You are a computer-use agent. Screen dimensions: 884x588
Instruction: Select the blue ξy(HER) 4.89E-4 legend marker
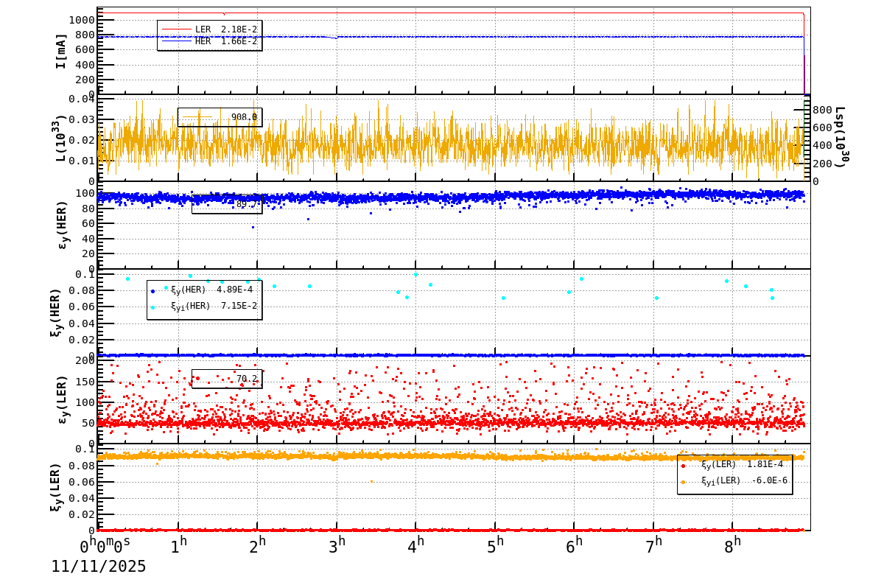[153, 290]
